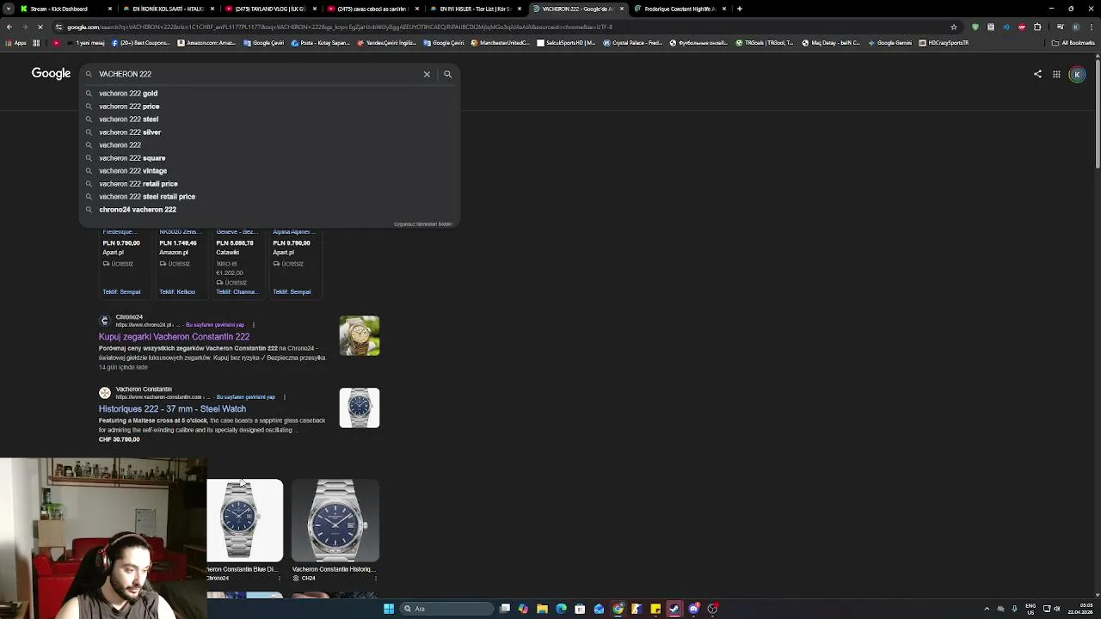1101x619 pixels.
Task: Open Windows Start menu
Action: [389, 609]
